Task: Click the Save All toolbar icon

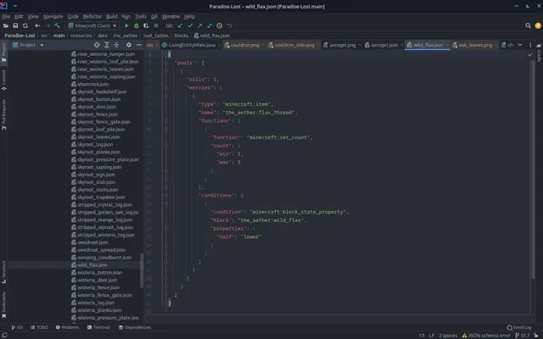Action: point(15,25)
